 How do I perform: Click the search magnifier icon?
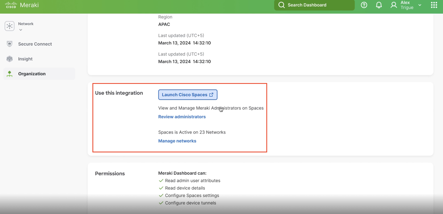281,5
